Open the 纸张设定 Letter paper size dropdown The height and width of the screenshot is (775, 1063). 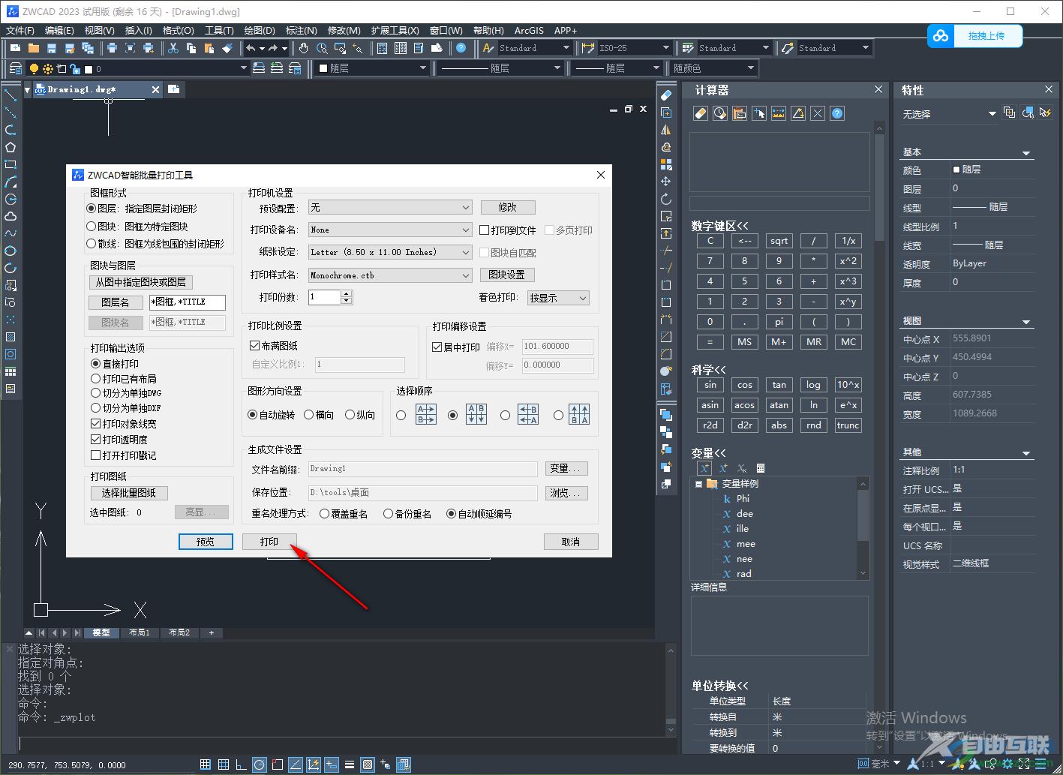tap(390, 252)
